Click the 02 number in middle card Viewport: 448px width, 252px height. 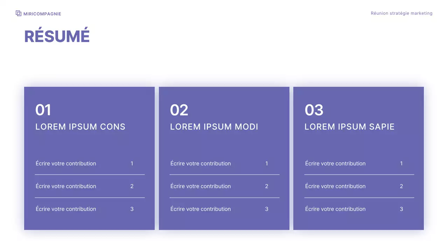coord(179,110)
